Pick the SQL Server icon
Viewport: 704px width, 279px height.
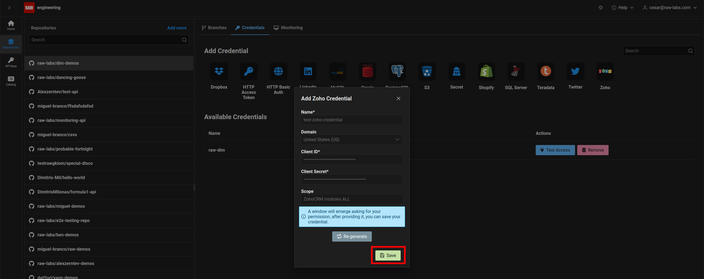(516, 72)
